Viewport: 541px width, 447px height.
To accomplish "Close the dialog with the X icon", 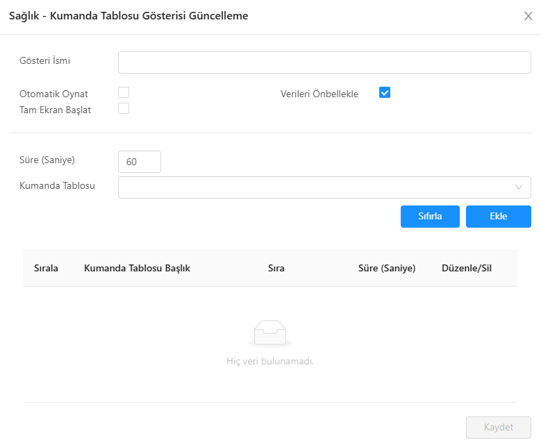I will click(x=528, y=17).
